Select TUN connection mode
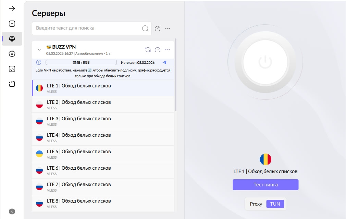This screenshot has width=346, height=219. [x=275, y=204]
